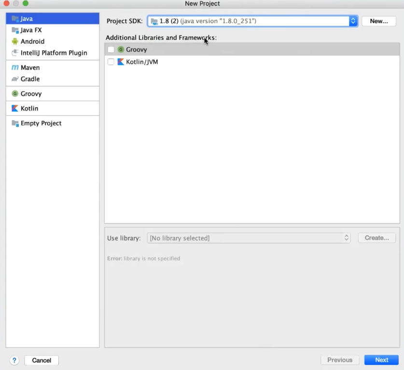Image resolution: width=404 pixels, height=370 pixels.
Task: Click the Java FX folder icon
Action: [15, 30]
